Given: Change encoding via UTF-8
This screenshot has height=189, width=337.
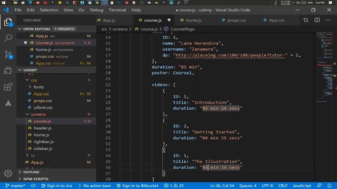Looking at the screenshot, I should 267,185.
